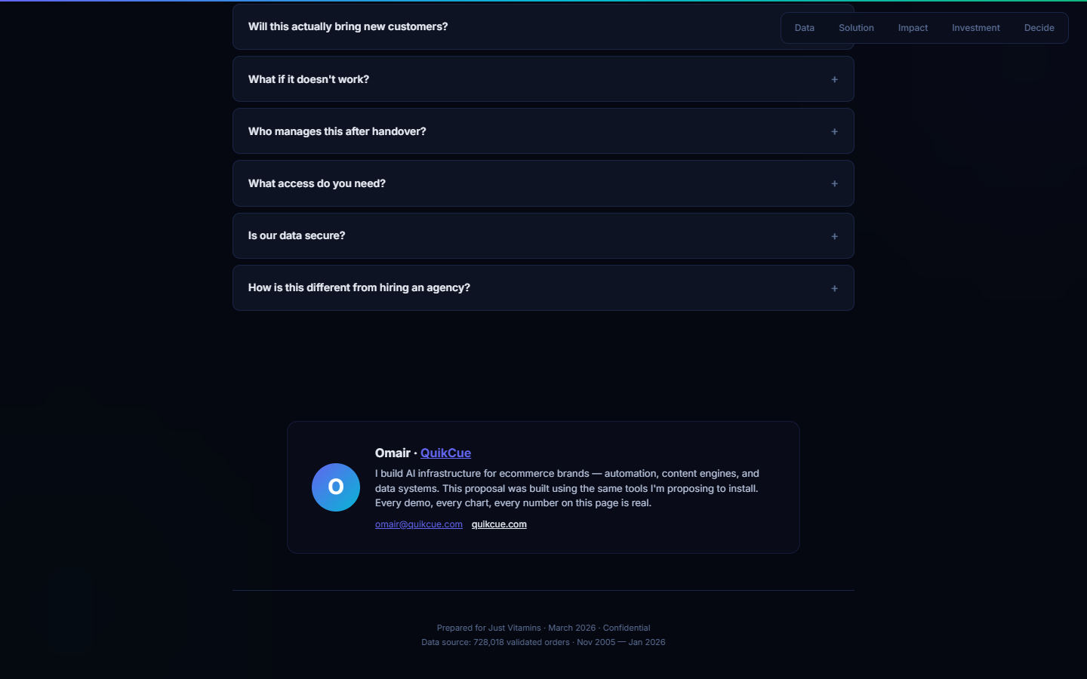1087x679 pixels.
Task: Expand the "What access do you need?" item
Action: (x=317, y=183)
